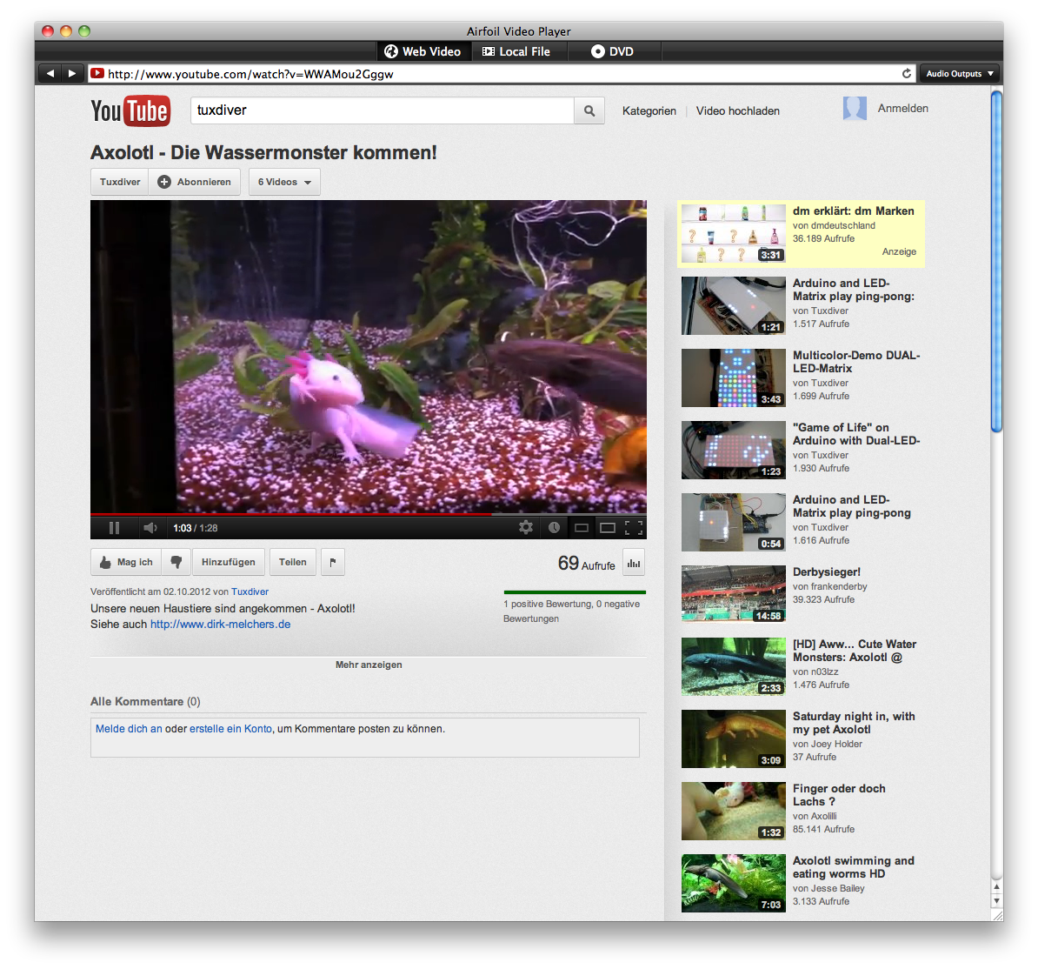Viewport: 1038px width, 969px height.
Task: Open Finger oder doch Lachs ? video
Action: click(839, 795)
